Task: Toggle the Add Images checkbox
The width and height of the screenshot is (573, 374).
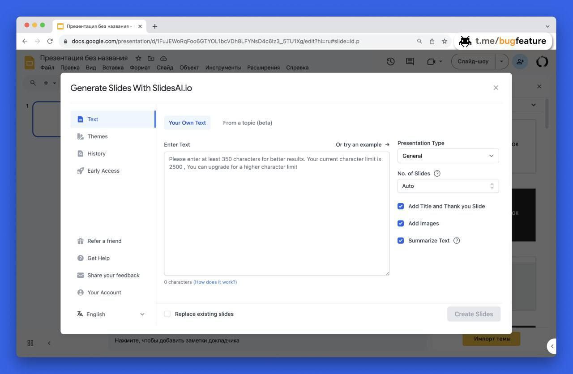Action: point(401,223)
